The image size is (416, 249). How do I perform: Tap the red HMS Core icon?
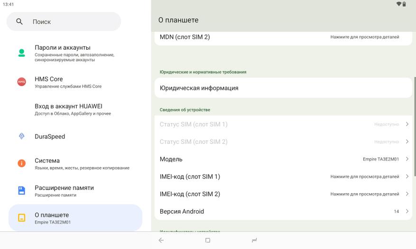21,82
